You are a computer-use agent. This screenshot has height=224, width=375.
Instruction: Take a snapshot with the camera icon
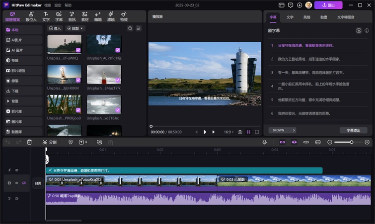pyautogui.click(x=240, y=132)
